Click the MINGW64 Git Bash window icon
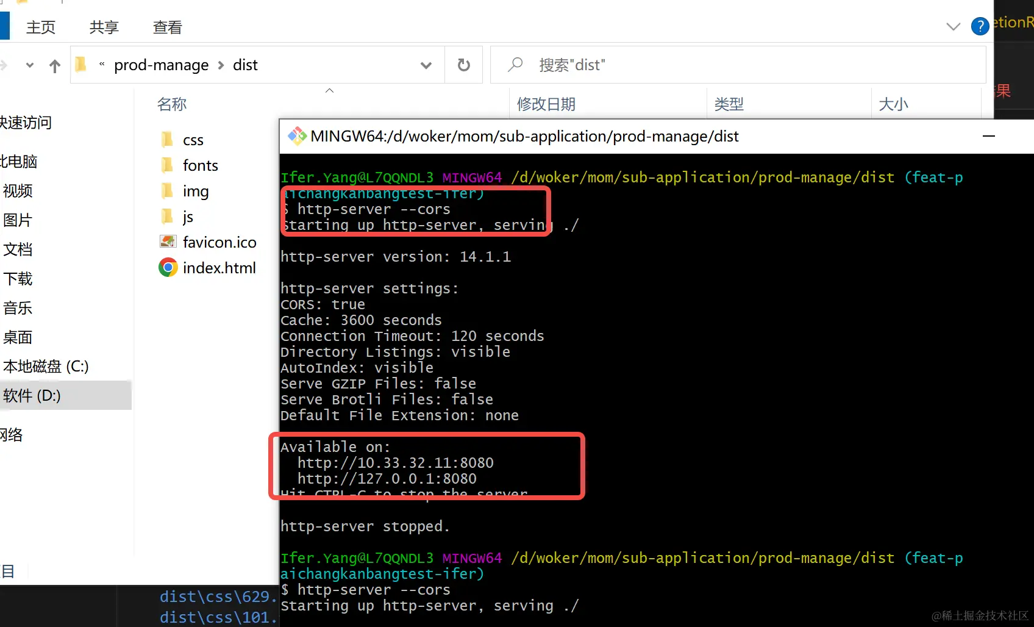This screenshot has width=1034, height=627. [x=297, y=136]
